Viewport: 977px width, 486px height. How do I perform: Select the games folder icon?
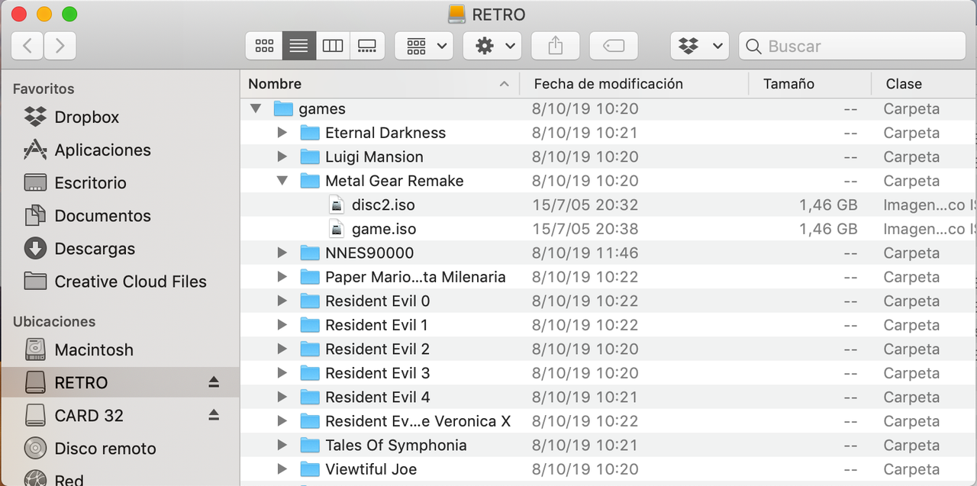tap(283, 108)
